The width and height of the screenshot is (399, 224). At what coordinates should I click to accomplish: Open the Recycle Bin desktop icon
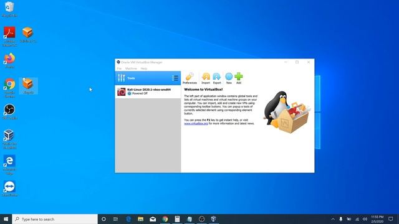click(x=9, y=9)
